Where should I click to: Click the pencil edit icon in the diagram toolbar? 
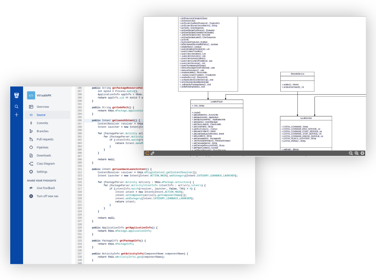pyautogui.click(x=153, y=153)
